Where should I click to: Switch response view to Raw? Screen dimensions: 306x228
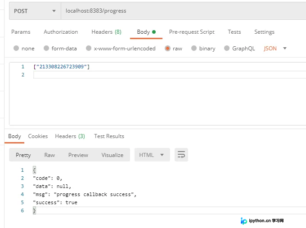[49, 155]
